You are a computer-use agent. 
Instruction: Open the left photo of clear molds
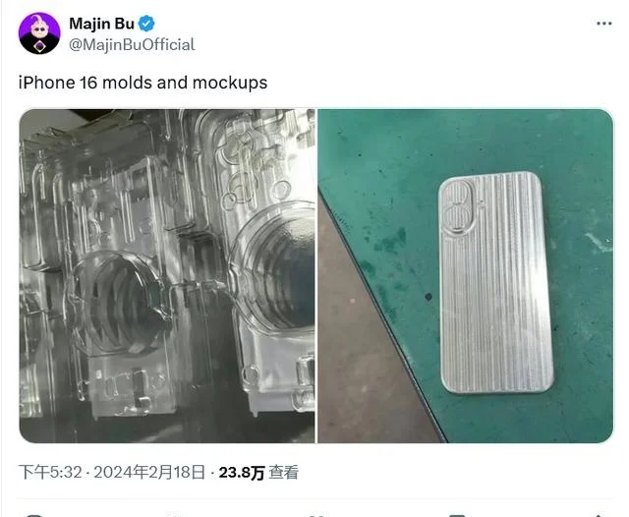click(x=167, y=276)
